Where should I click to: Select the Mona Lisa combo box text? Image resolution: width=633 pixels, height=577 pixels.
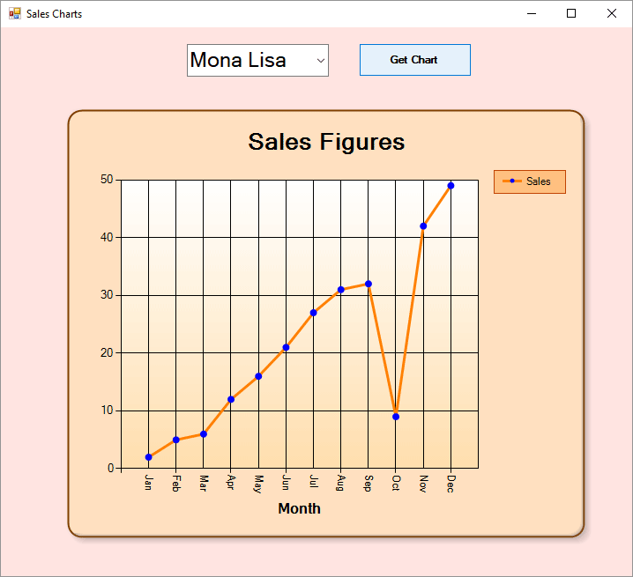coord(238,61)
